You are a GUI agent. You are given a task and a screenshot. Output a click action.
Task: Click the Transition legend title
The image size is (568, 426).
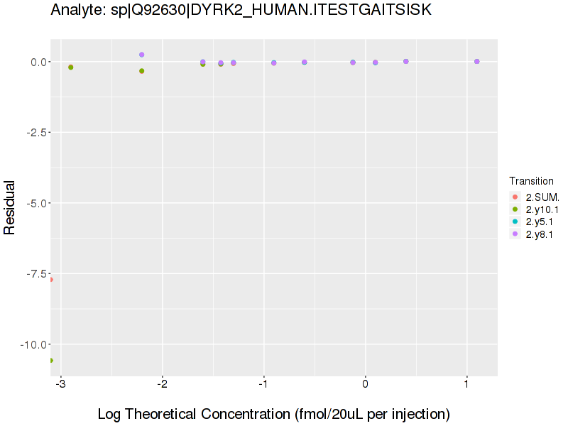[531, 181]
